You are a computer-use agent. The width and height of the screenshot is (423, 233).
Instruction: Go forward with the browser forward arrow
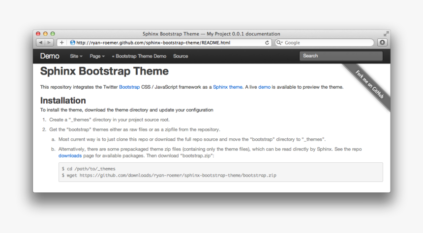[49, 43]
